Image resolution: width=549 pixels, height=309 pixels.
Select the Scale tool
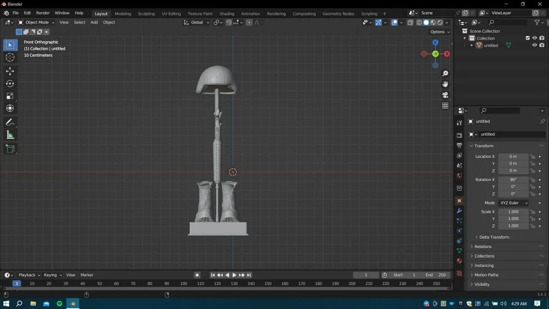click(10, 96)
